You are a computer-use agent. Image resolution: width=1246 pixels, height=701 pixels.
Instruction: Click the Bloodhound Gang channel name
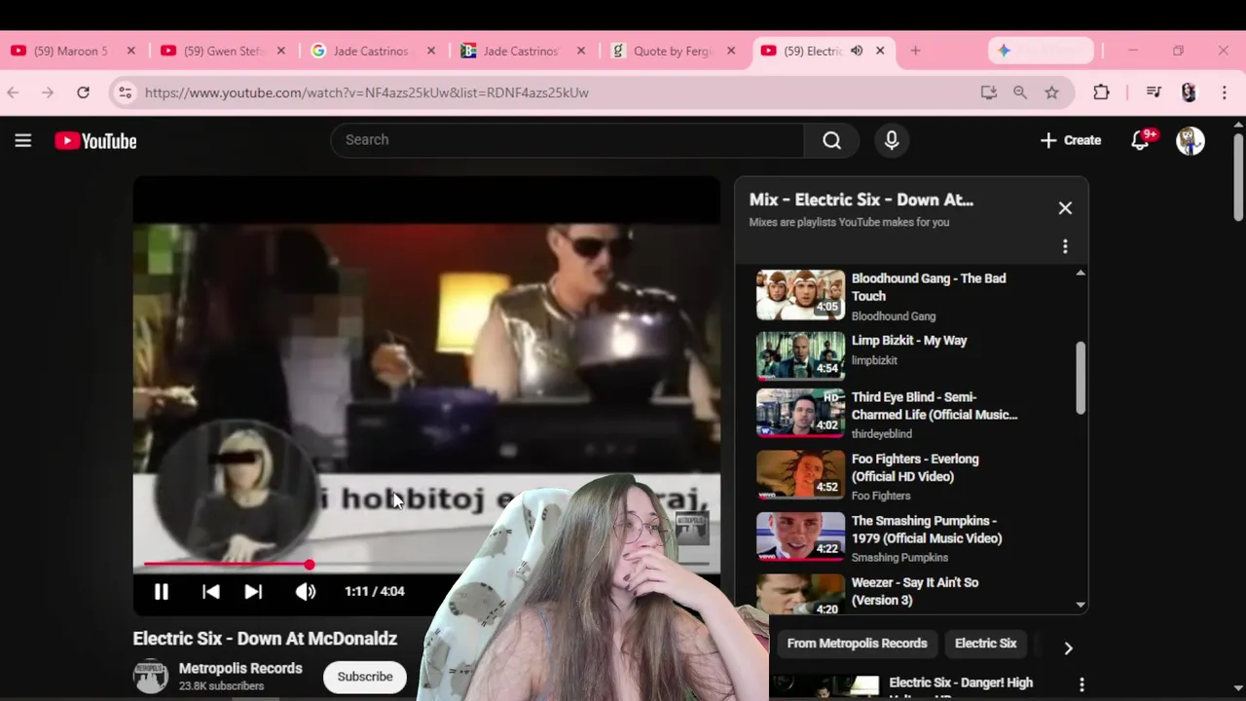click(893, 316)
